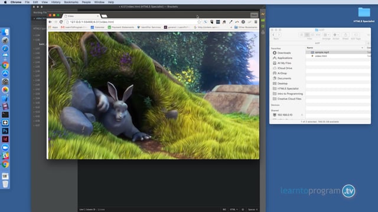Open Finder's Arrange dropdown
Image resolution: width=378 pixels, height=212 pixels.
[x=327, y=35]
